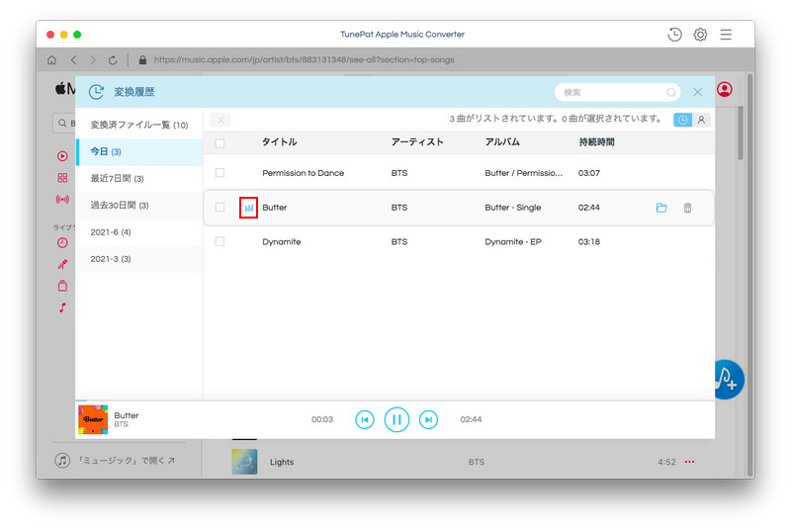The width and height of the screenshot is (791, 530).
Task: Click the Butter - Single album cell
Action: [x=512, y=208]
